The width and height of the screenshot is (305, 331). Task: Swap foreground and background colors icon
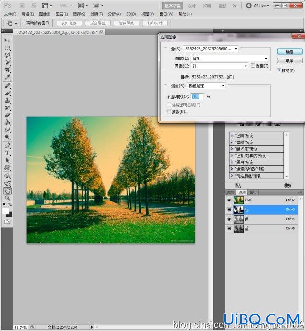(10, 204)
